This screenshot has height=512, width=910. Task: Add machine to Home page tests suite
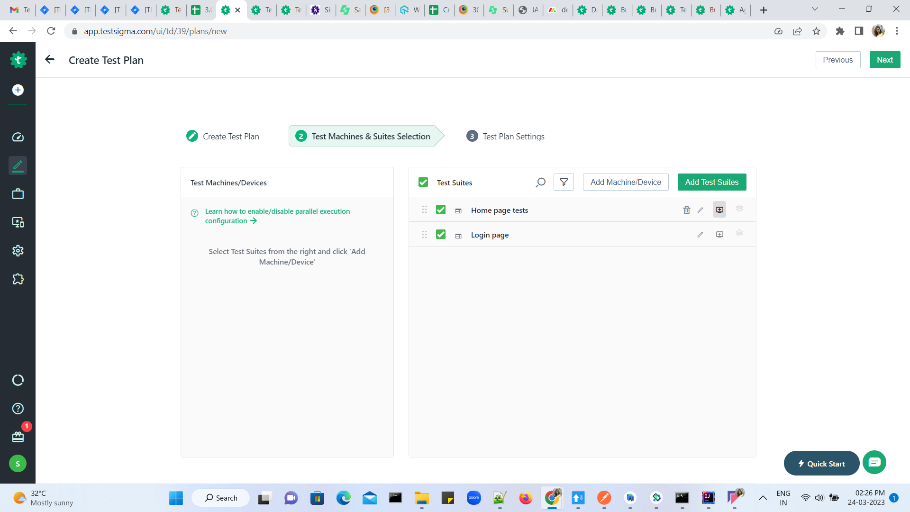point(719,210)
